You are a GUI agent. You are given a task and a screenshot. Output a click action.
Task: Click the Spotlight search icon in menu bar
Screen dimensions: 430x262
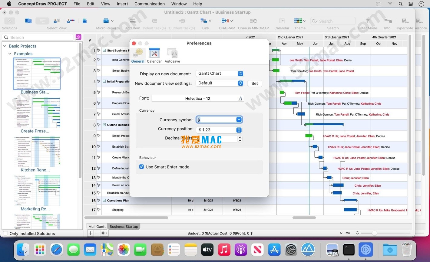[x=401, y=4]
